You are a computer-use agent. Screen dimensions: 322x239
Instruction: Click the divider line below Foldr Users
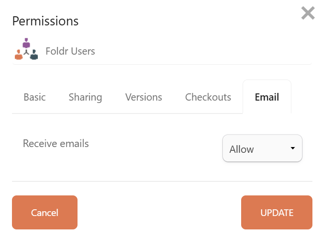(162, 64)
